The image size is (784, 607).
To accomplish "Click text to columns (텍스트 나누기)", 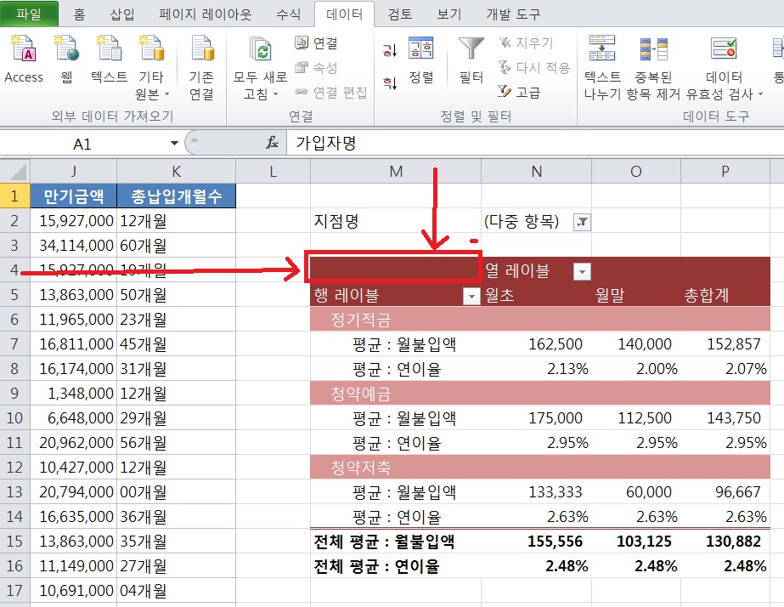I will 602,68.
